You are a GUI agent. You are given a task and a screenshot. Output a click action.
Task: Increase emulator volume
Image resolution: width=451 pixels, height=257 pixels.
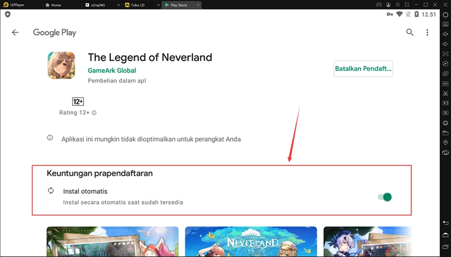click(x=445, y=34)
